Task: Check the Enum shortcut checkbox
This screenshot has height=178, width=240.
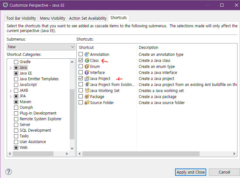Action: click(x=81, y=66)
